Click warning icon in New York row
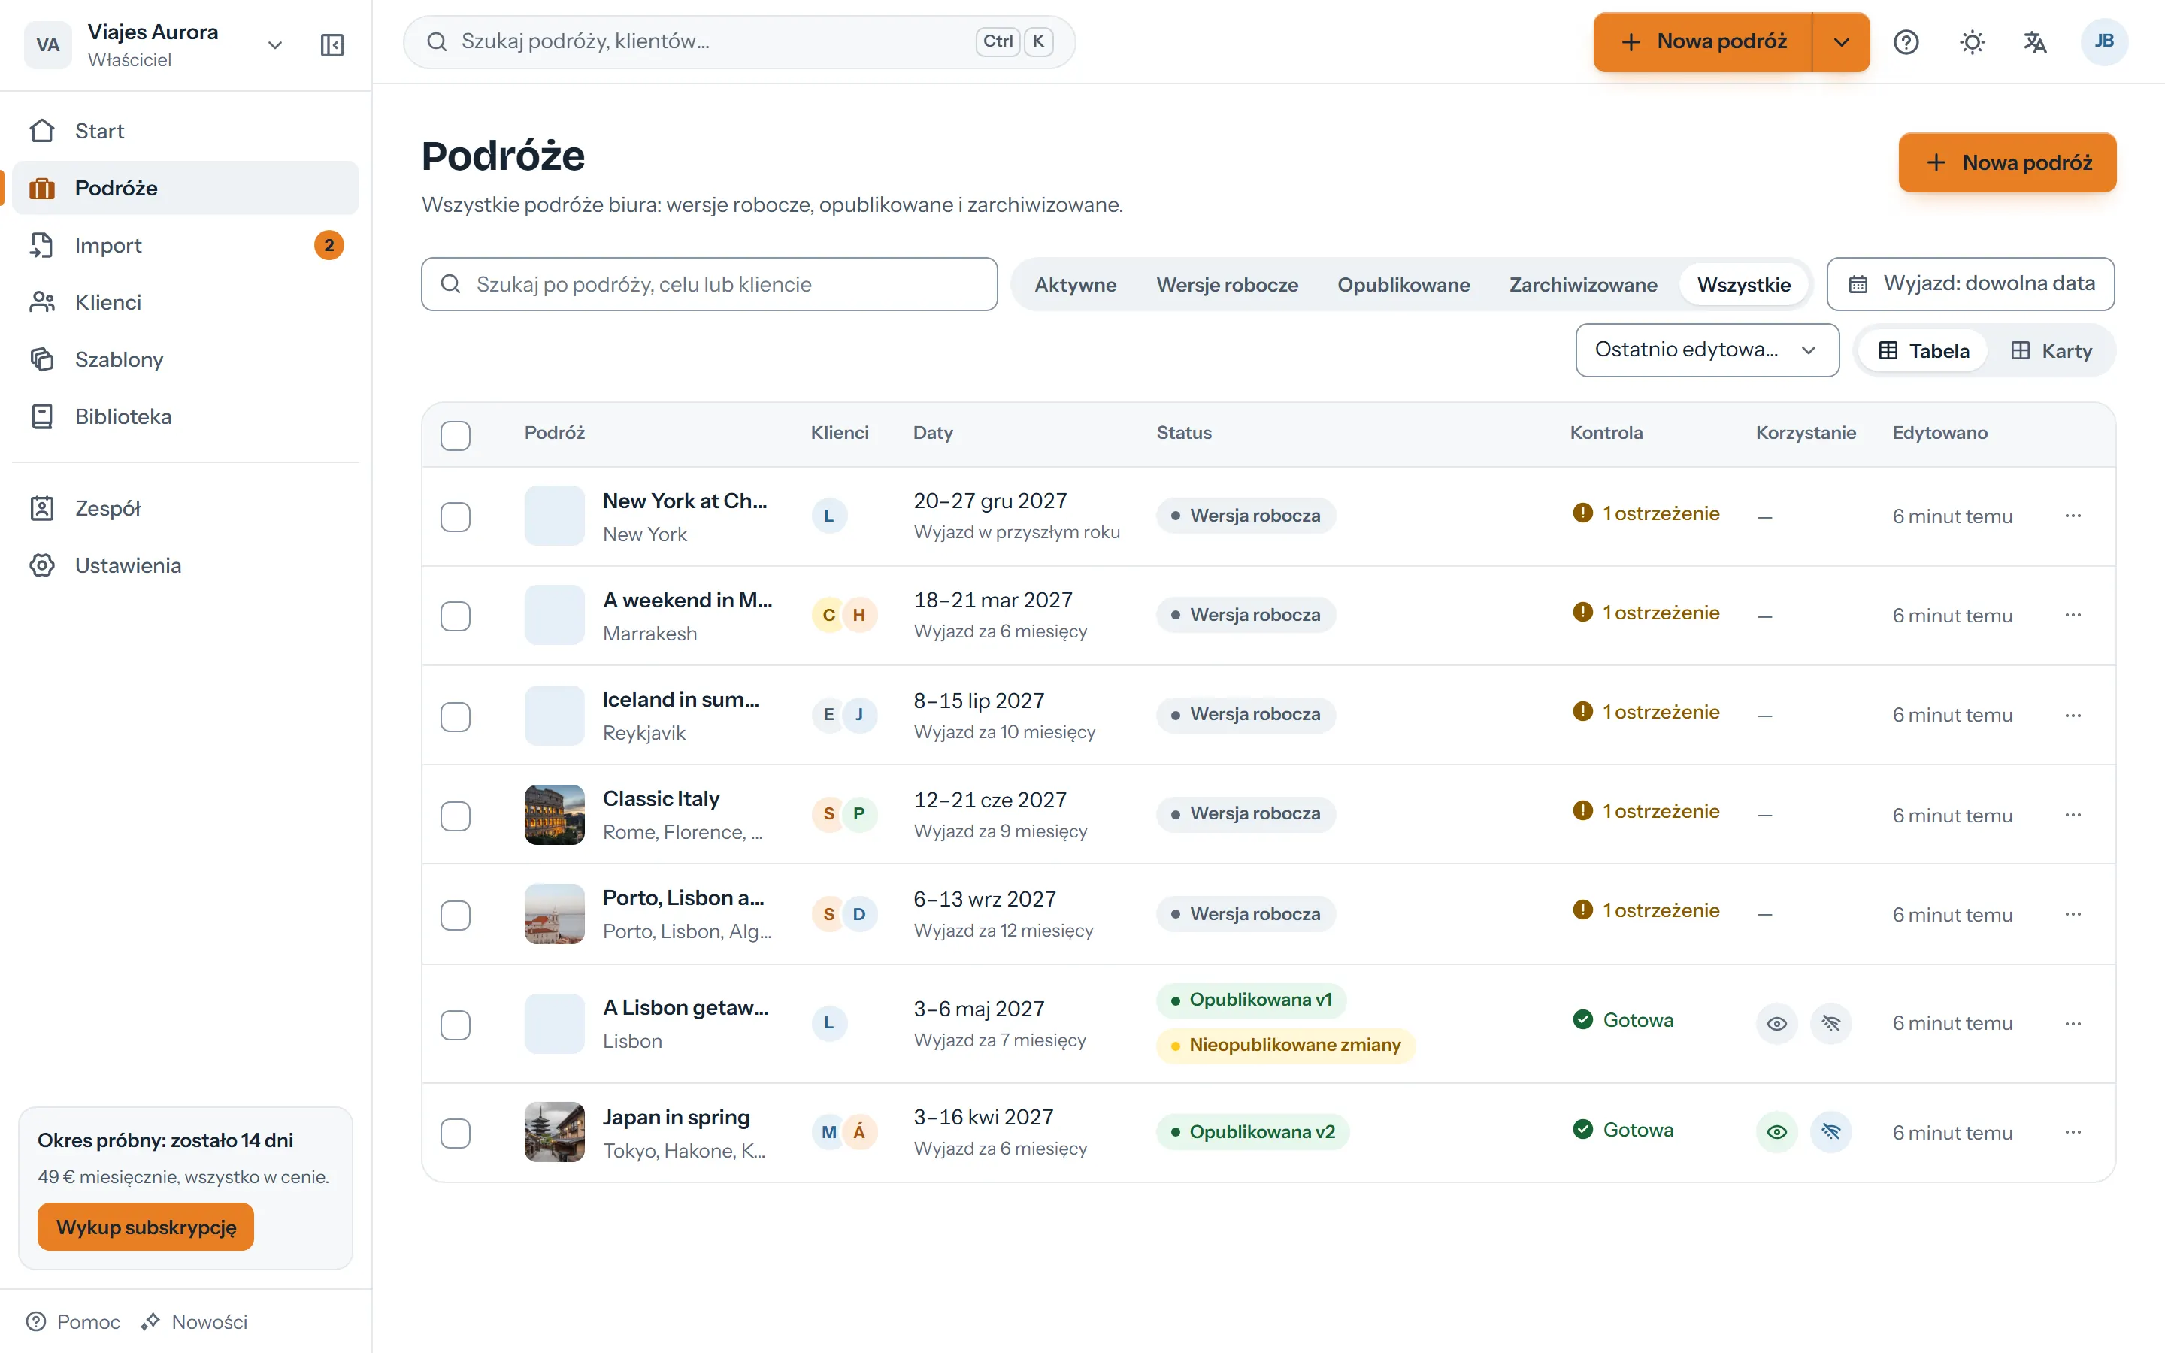Viewport: 2165px width, 1353px height. [1582, 513]
